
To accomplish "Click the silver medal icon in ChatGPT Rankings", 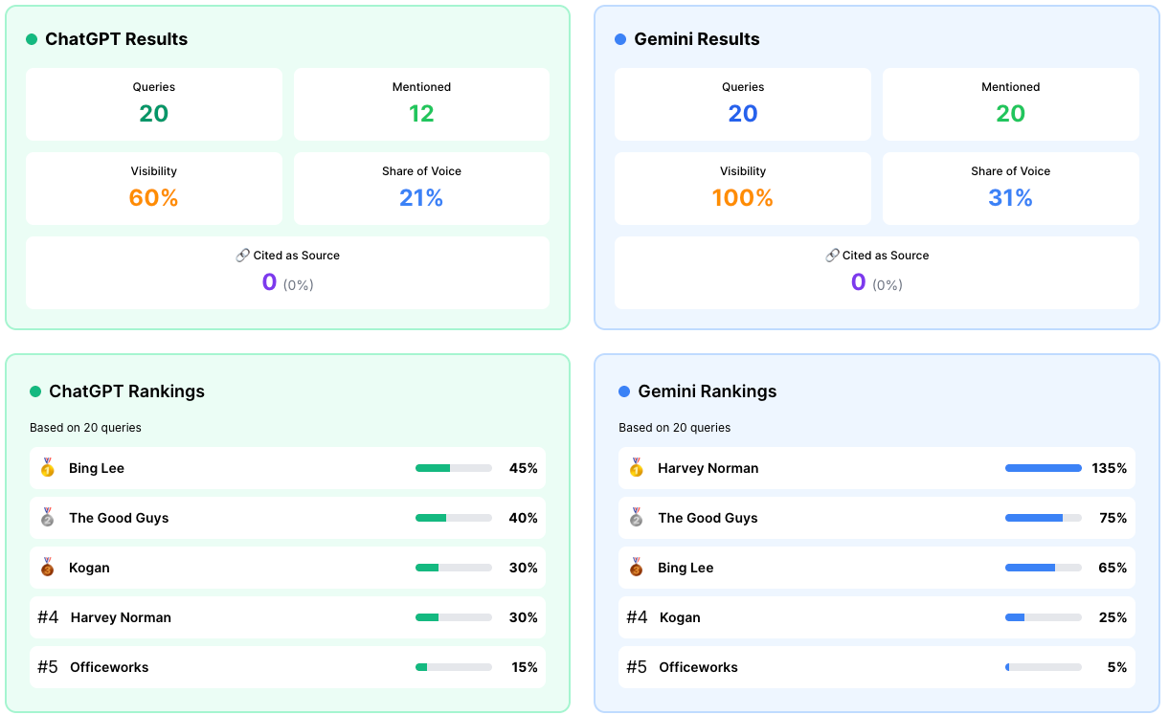I will [x=48, y=518].
